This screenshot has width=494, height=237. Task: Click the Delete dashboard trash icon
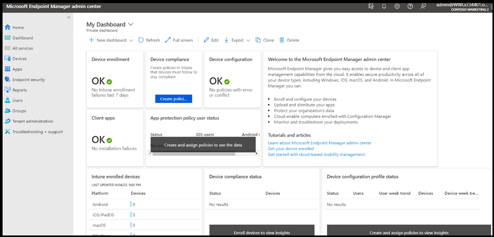coord(282,40)
